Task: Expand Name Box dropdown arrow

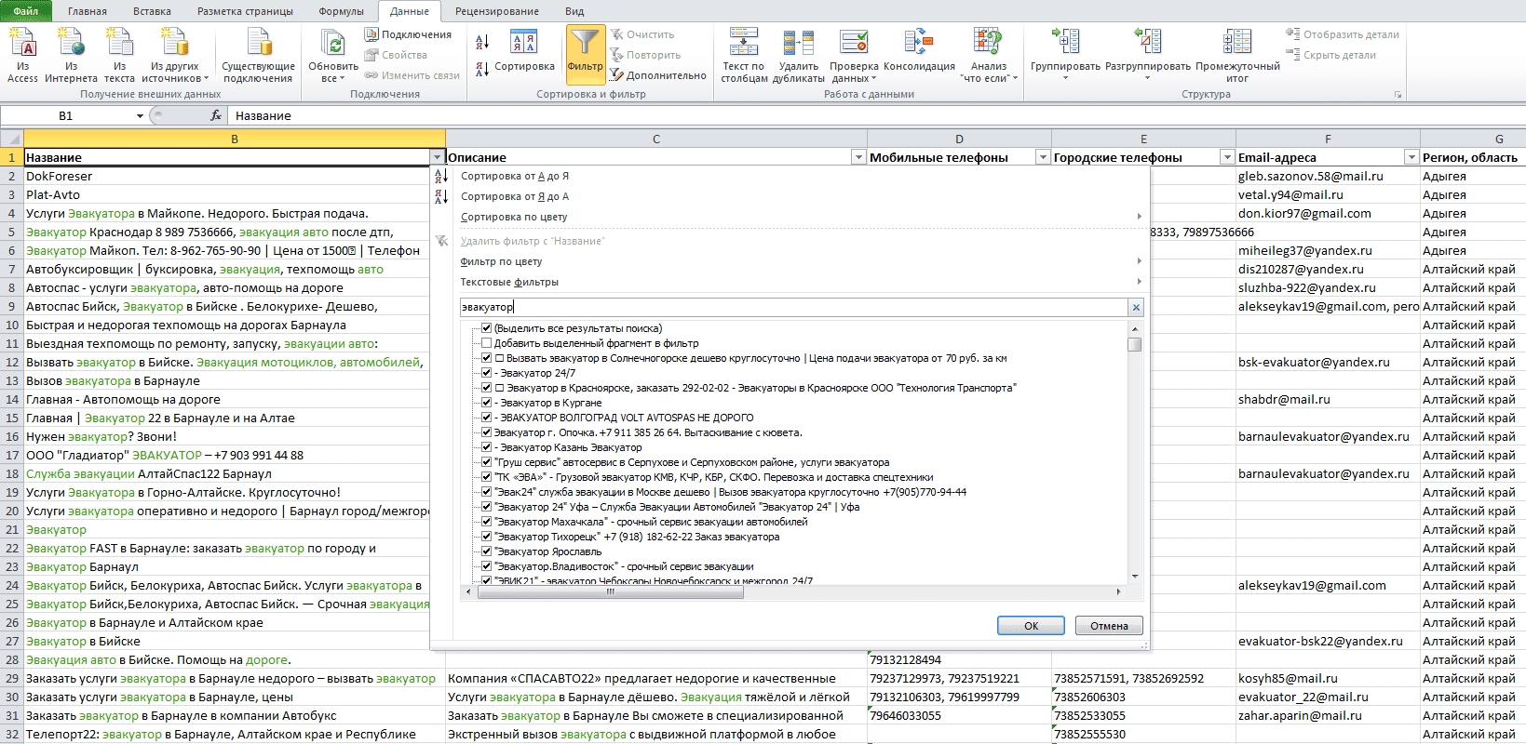Action: tap(140, 116)
